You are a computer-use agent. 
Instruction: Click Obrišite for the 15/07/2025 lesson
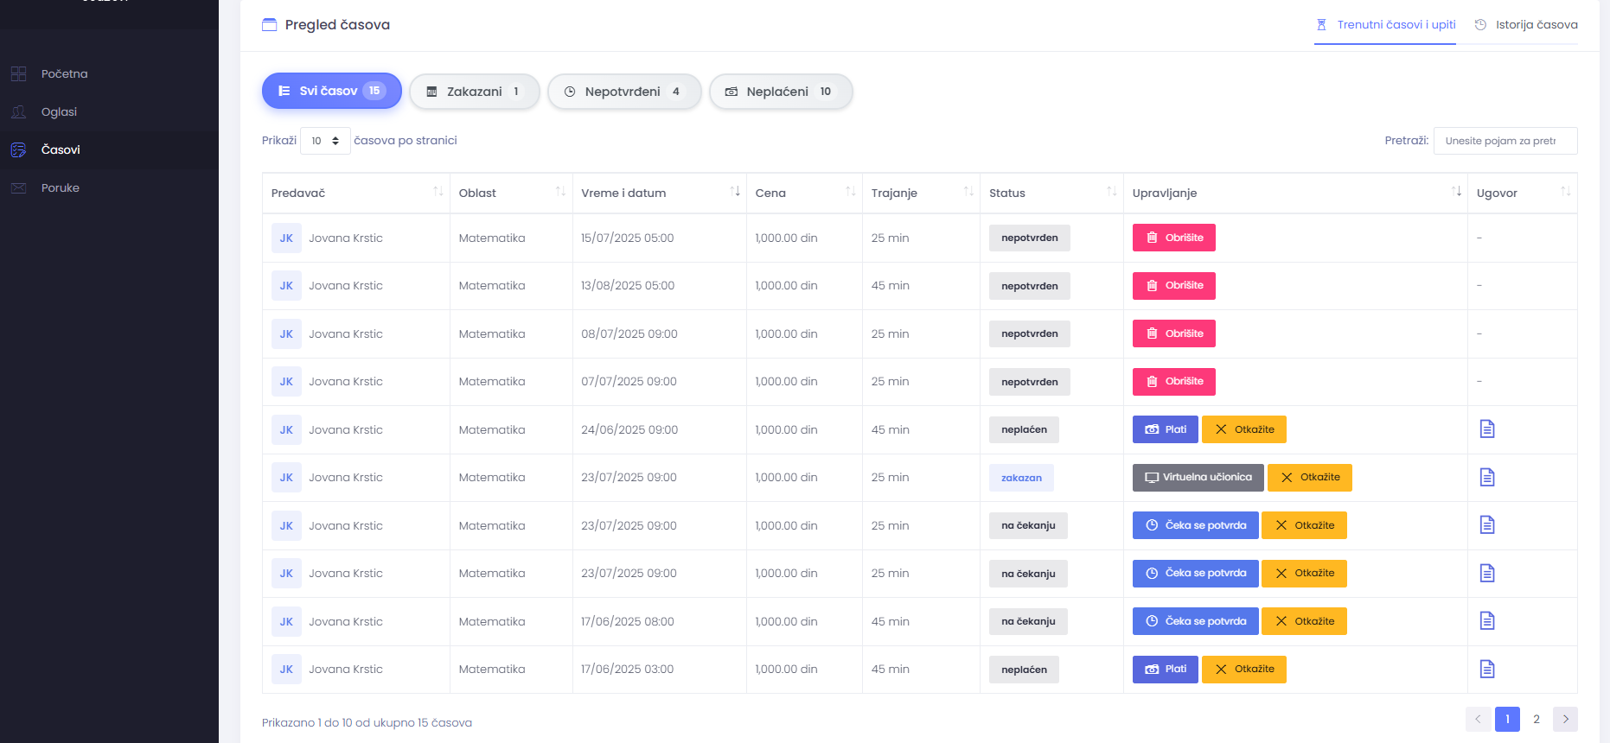pos(1174,238)
